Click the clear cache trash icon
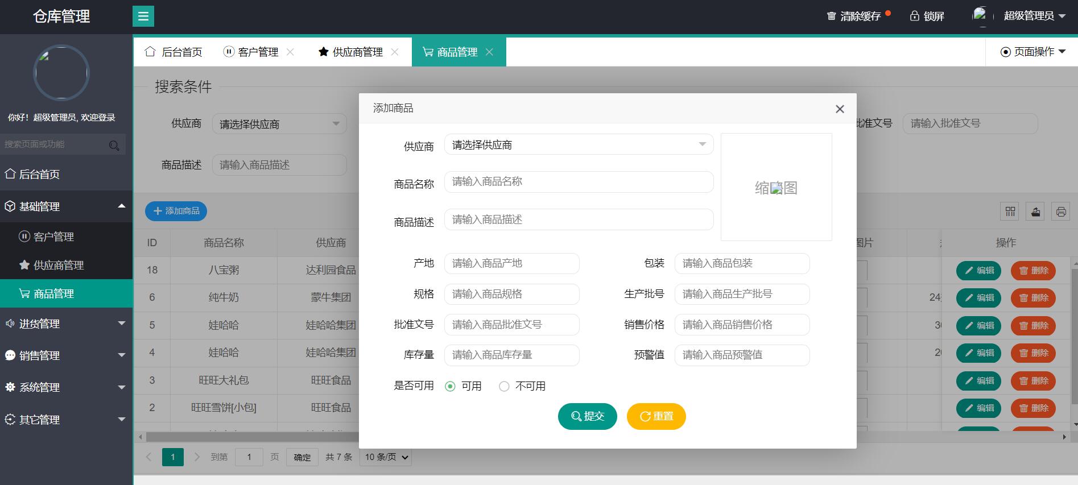This screenshot has height=485, width=1078. coord(831,16)
